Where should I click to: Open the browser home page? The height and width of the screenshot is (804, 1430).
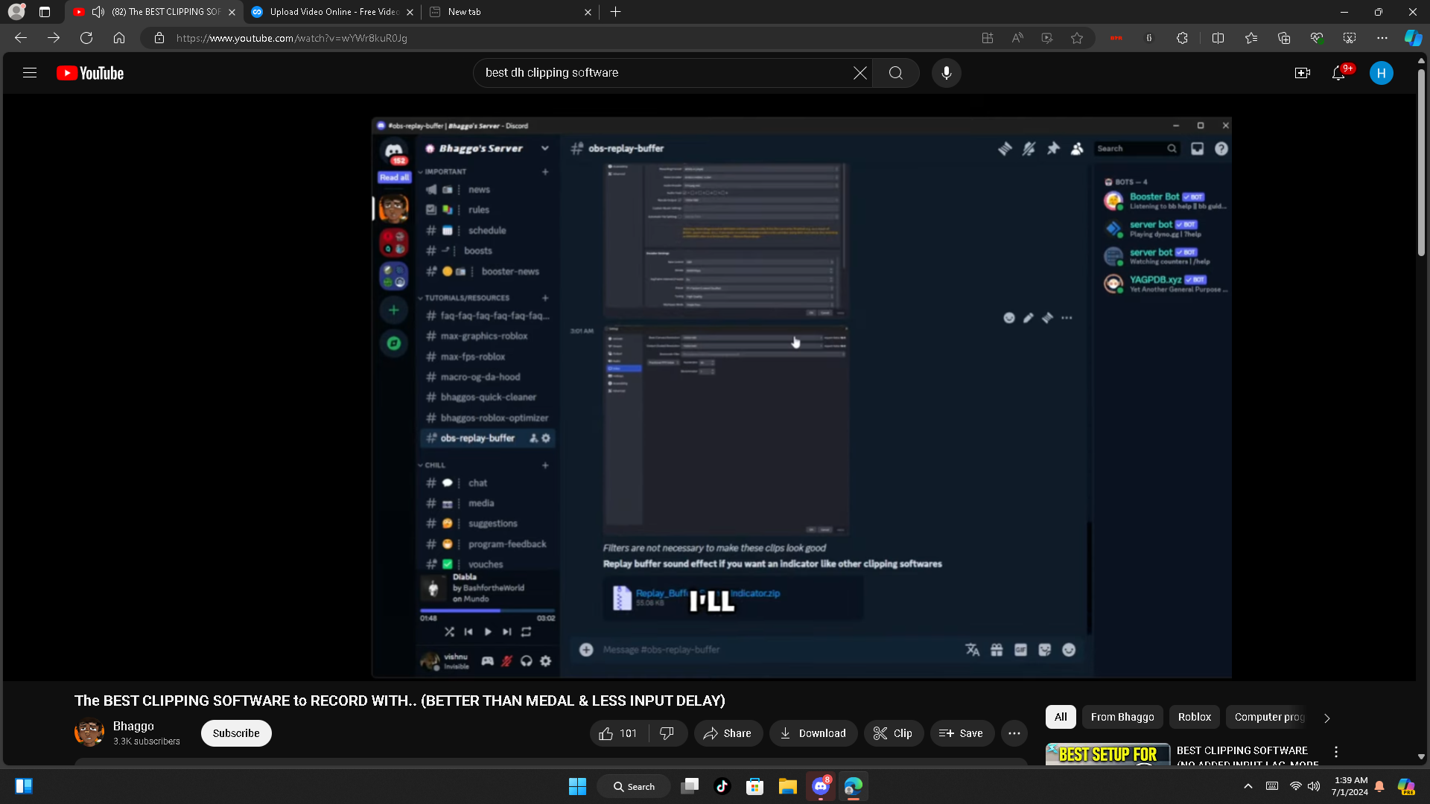[119, 38]
